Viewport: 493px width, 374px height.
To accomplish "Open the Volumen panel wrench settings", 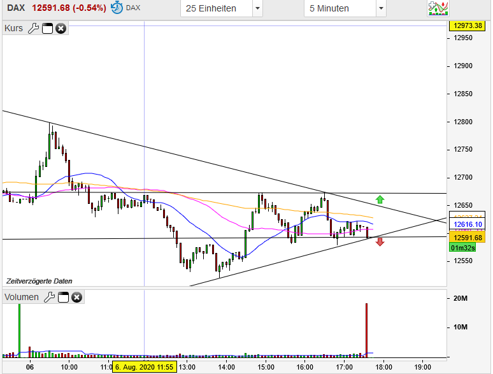I will pyautogui.click(x=49, y=297).
